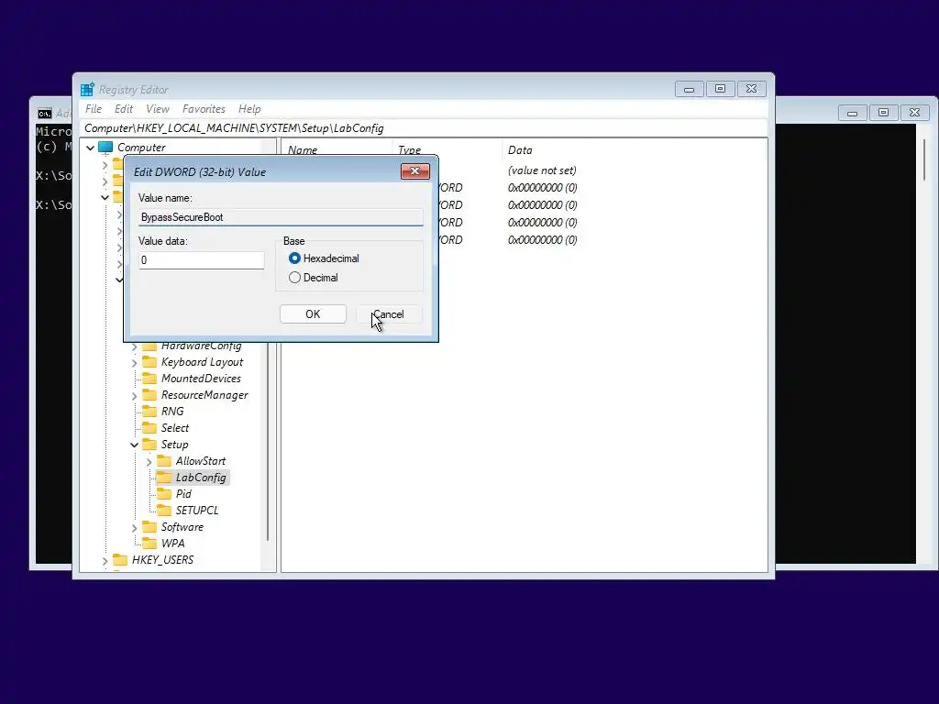
Task: Expand the AllowStart key
Action: point(149,462)
